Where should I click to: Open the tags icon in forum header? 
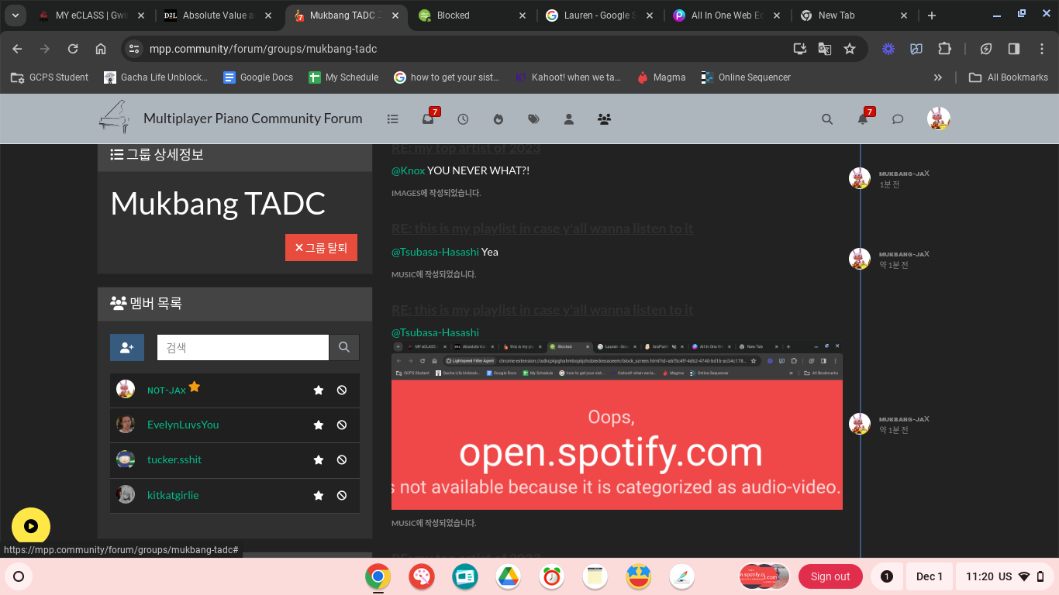(x=533, y=119)
